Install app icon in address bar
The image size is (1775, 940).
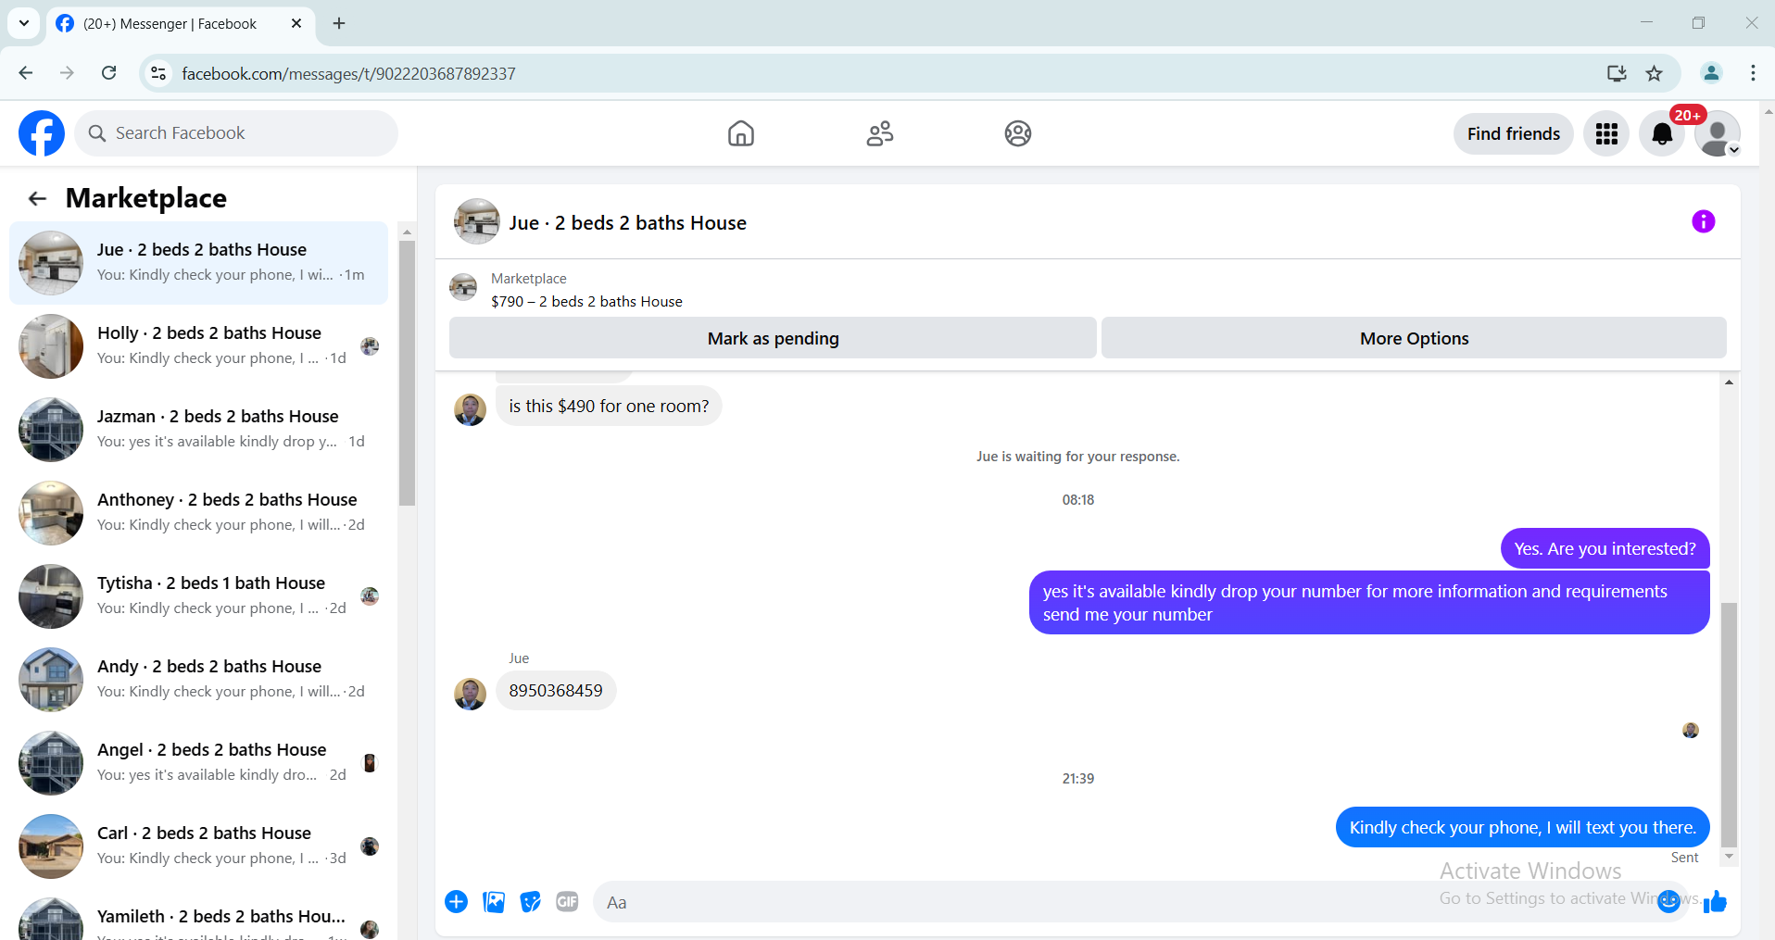pyautogui.click(x=1617, y=73)
